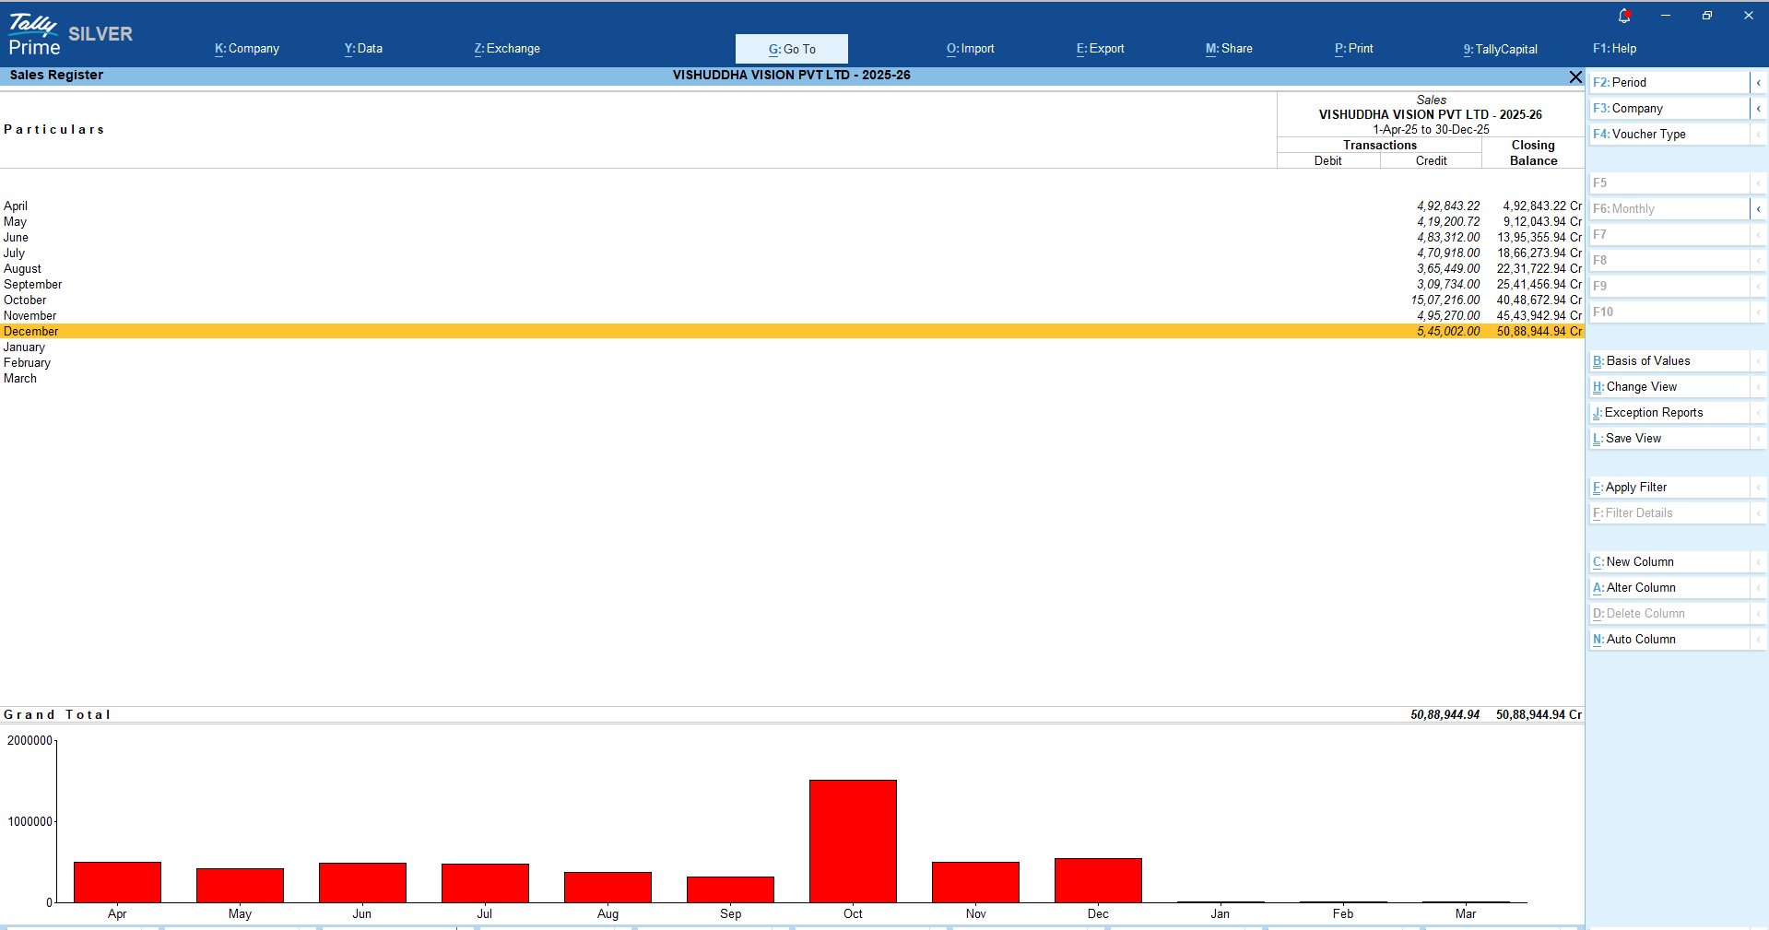This screenshot has height=930, width=1769.
Task: Open the Go To search box
Action: point(791,49)
